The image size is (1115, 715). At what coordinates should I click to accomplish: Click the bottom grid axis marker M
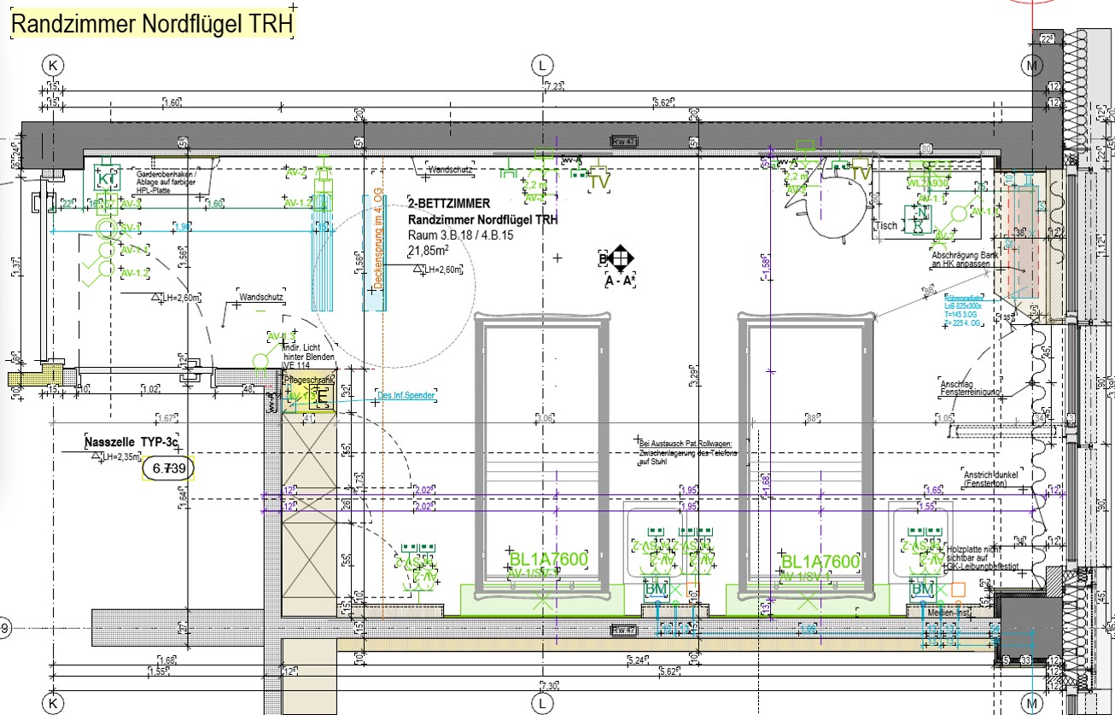1032,701
